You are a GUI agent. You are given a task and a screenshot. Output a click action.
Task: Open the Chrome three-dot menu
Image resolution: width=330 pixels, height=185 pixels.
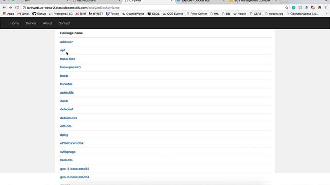pyautogui.click(x=326, y=8)
